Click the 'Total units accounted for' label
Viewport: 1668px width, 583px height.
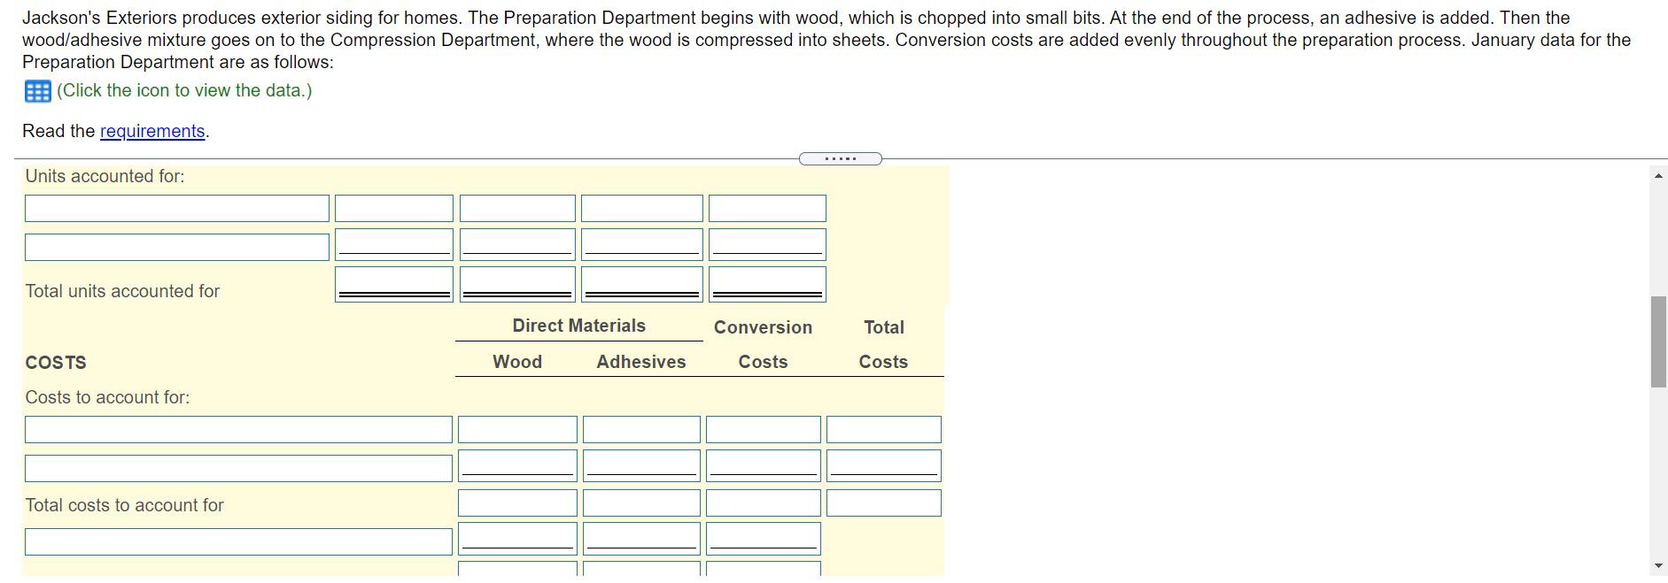tap(122, 291)
